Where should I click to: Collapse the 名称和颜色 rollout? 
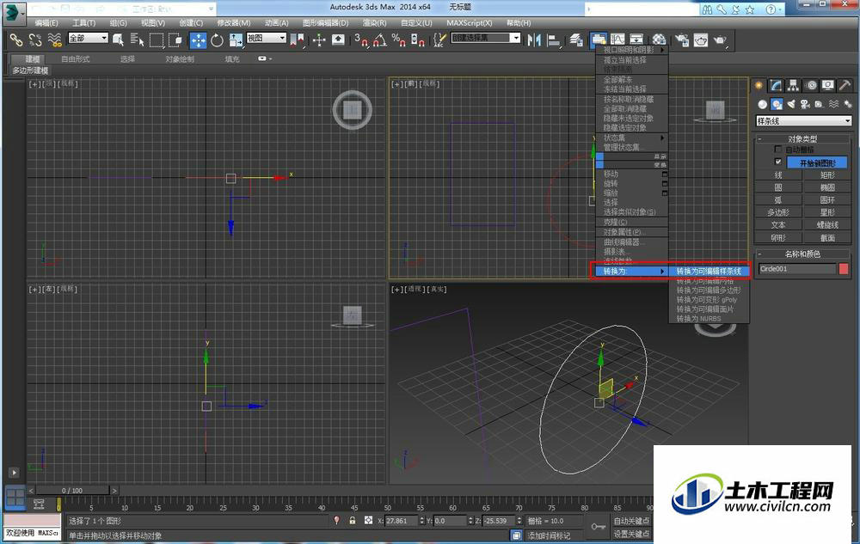[x=803, y=254]
